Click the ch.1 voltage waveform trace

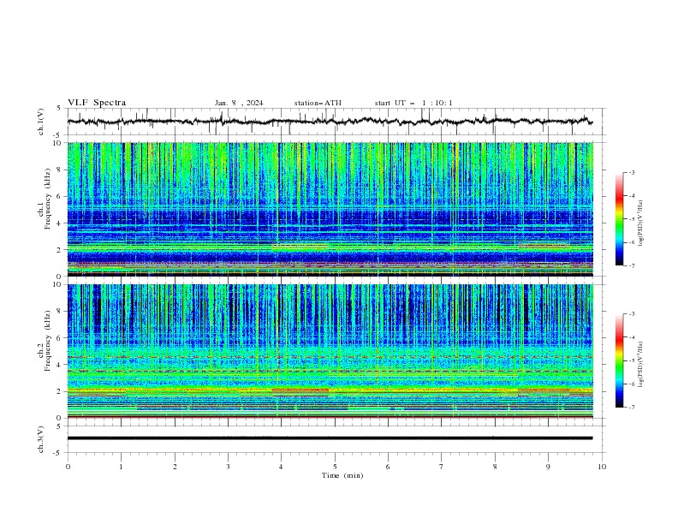(330, 122)
